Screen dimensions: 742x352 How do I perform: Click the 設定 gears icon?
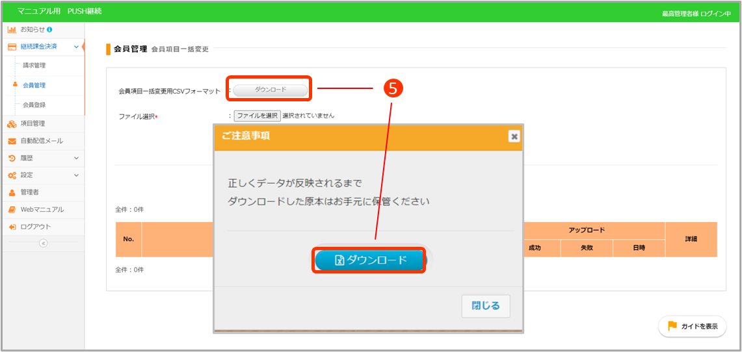(12, 175)
